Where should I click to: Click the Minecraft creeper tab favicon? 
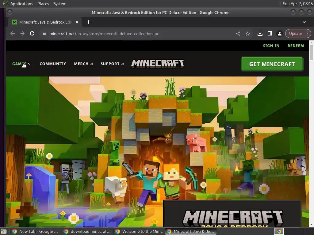[x=14, y=22]
